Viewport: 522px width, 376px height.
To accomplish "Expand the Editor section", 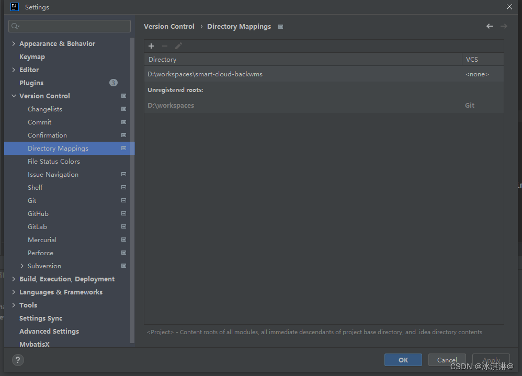I will [14, 70].
